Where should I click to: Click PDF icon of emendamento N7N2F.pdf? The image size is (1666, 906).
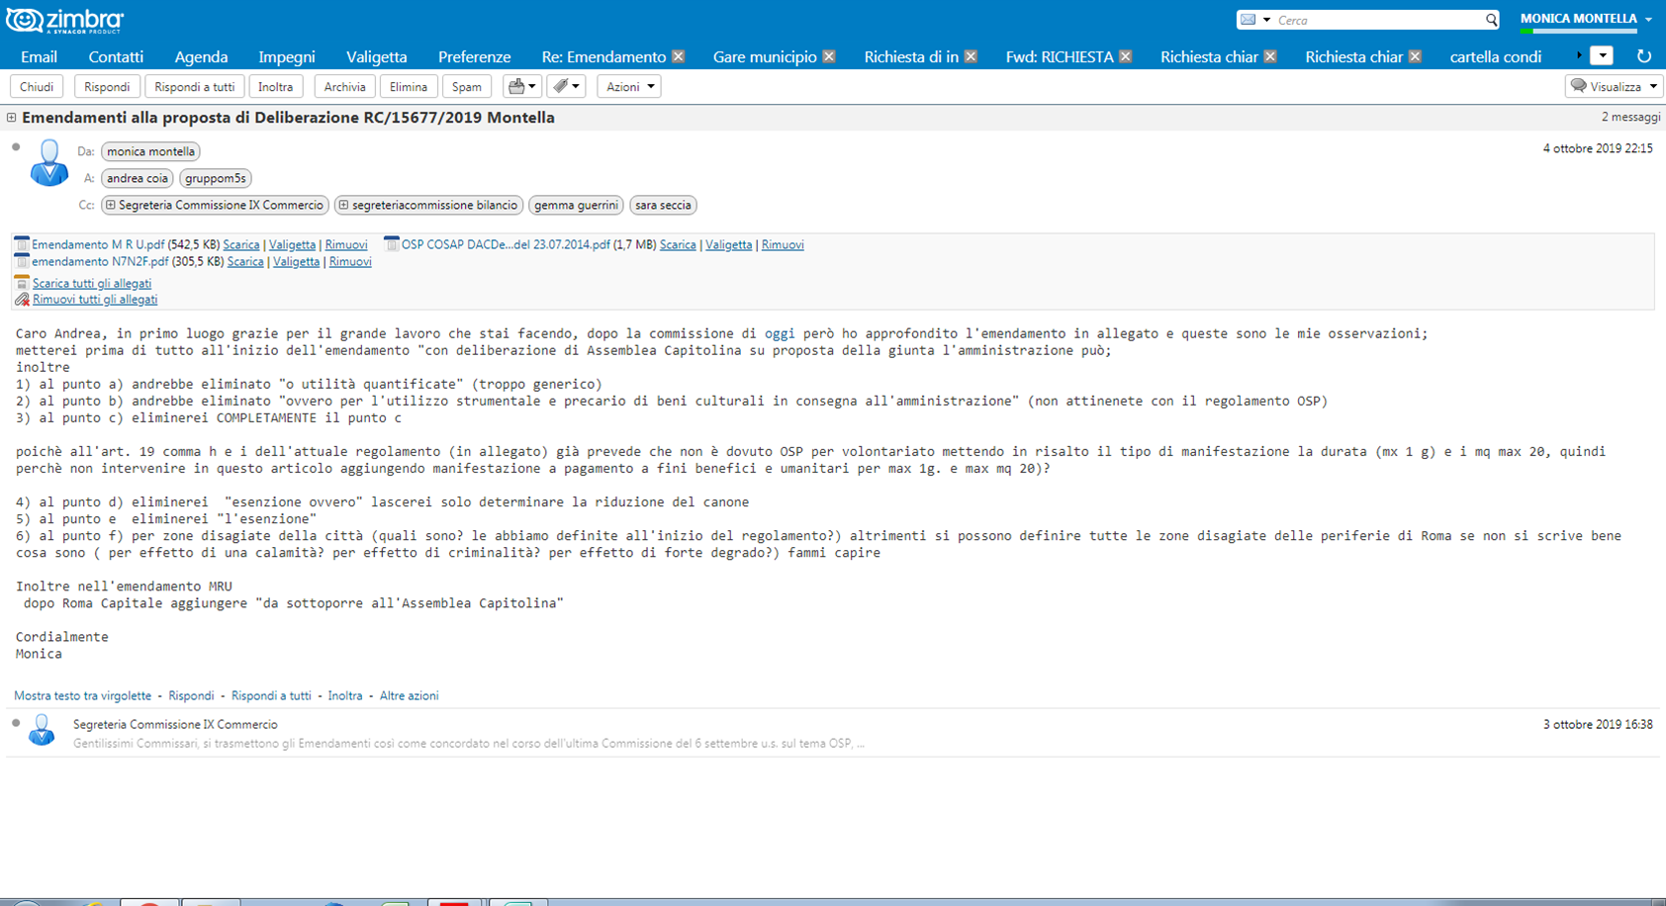[x=22, y=261]
